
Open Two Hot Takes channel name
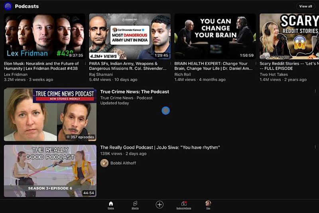click(274, 74)
